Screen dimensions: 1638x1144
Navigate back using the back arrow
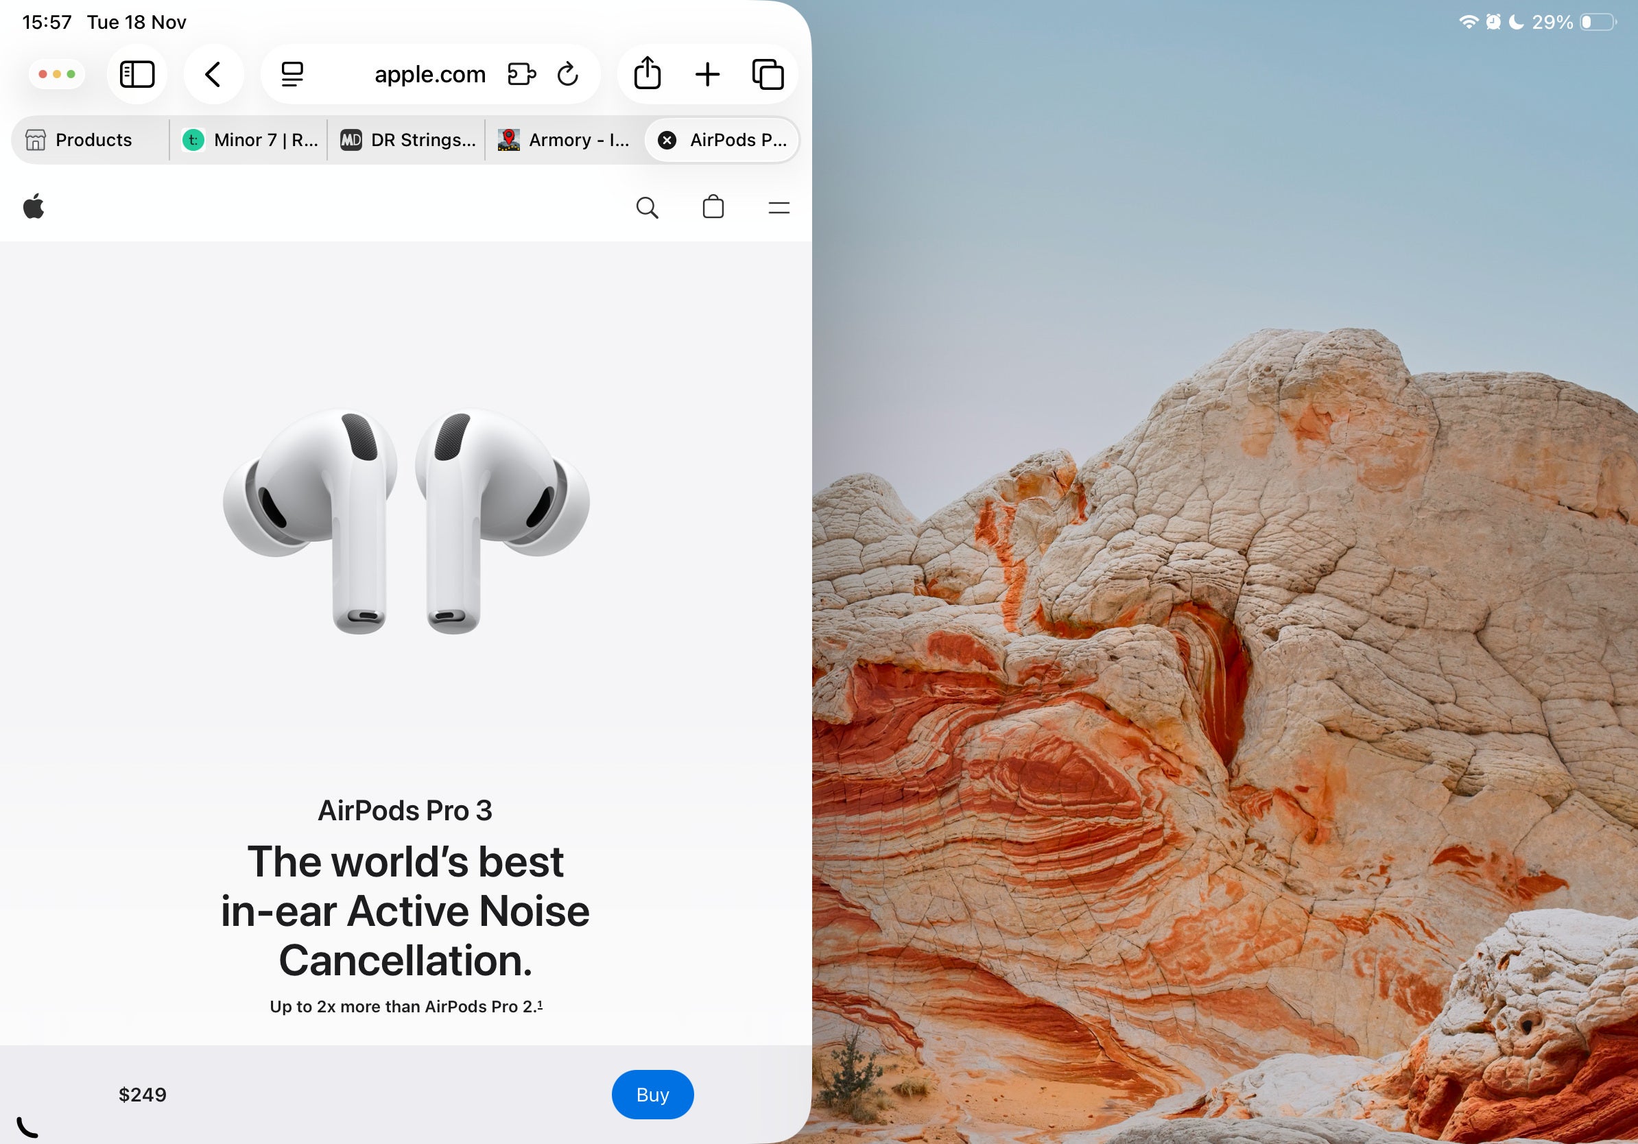[x=213, y=73]
